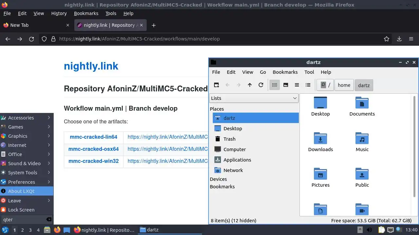The width and height of the screenshot is (419, 235).
Task: Open View menu in file manager
Action: point(247,72)
